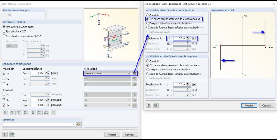Click nonlinearity edit icon for uz row

pos(134,84)
